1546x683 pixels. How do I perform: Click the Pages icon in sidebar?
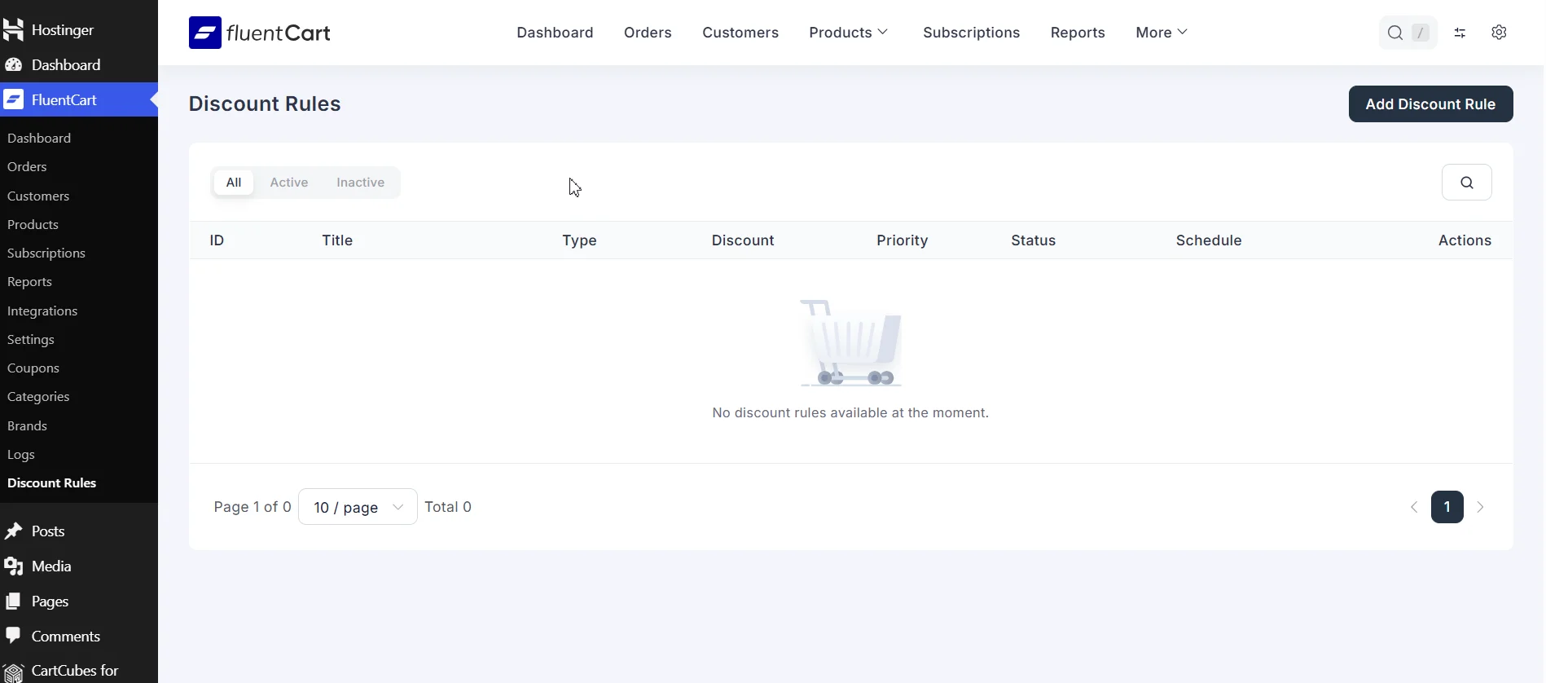13,601
